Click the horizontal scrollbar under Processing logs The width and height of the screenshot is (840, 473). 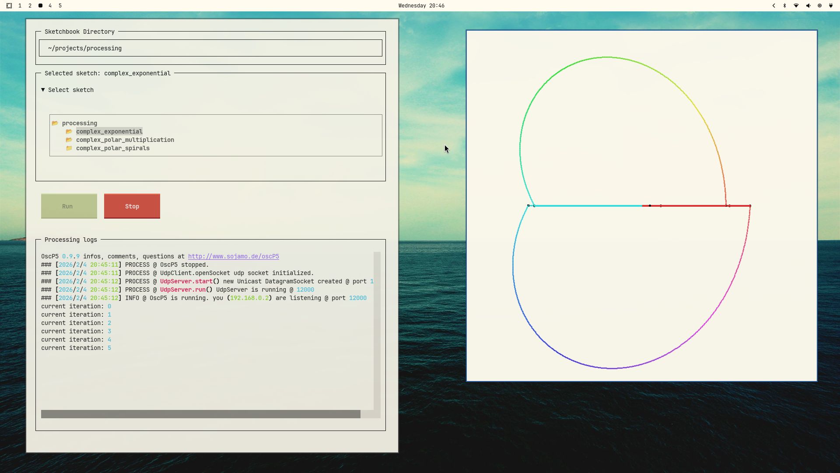(200, 413)
